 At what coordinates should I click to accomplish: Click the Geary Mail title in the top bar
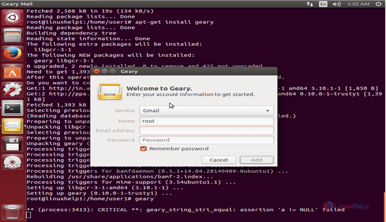tap(17, 4)
